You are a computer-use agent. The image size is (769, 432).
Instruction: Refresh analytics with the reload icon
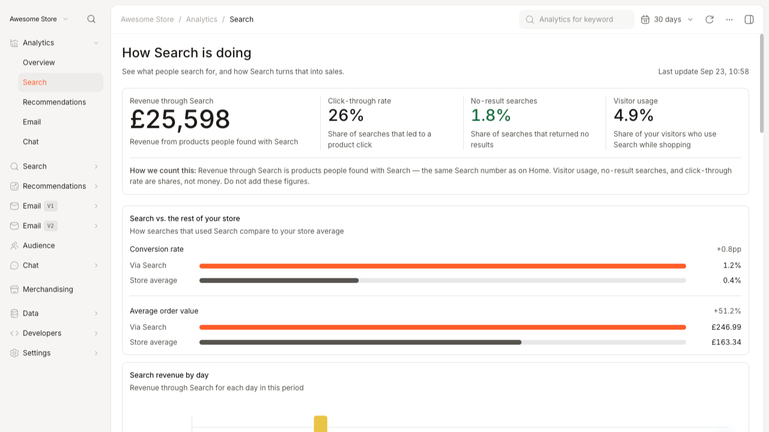(x=710, y=19)
